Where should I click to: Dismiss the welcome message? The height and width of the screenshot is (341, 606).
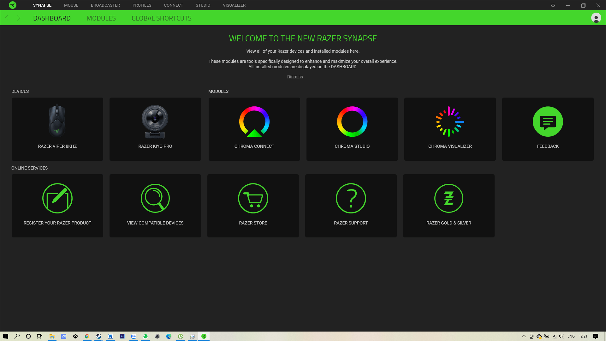point(295,77)
